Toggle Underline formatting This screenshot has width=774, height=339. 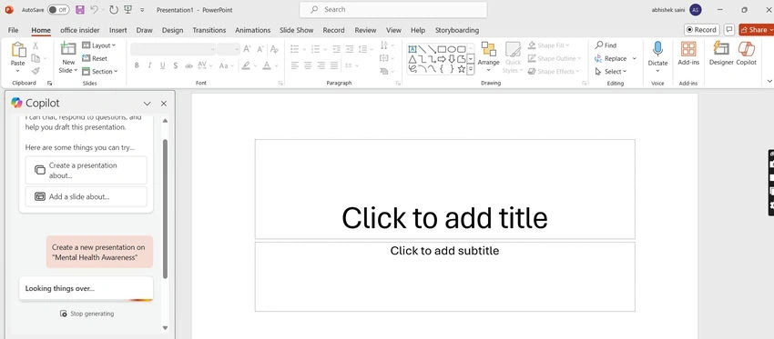click(162, 65)
